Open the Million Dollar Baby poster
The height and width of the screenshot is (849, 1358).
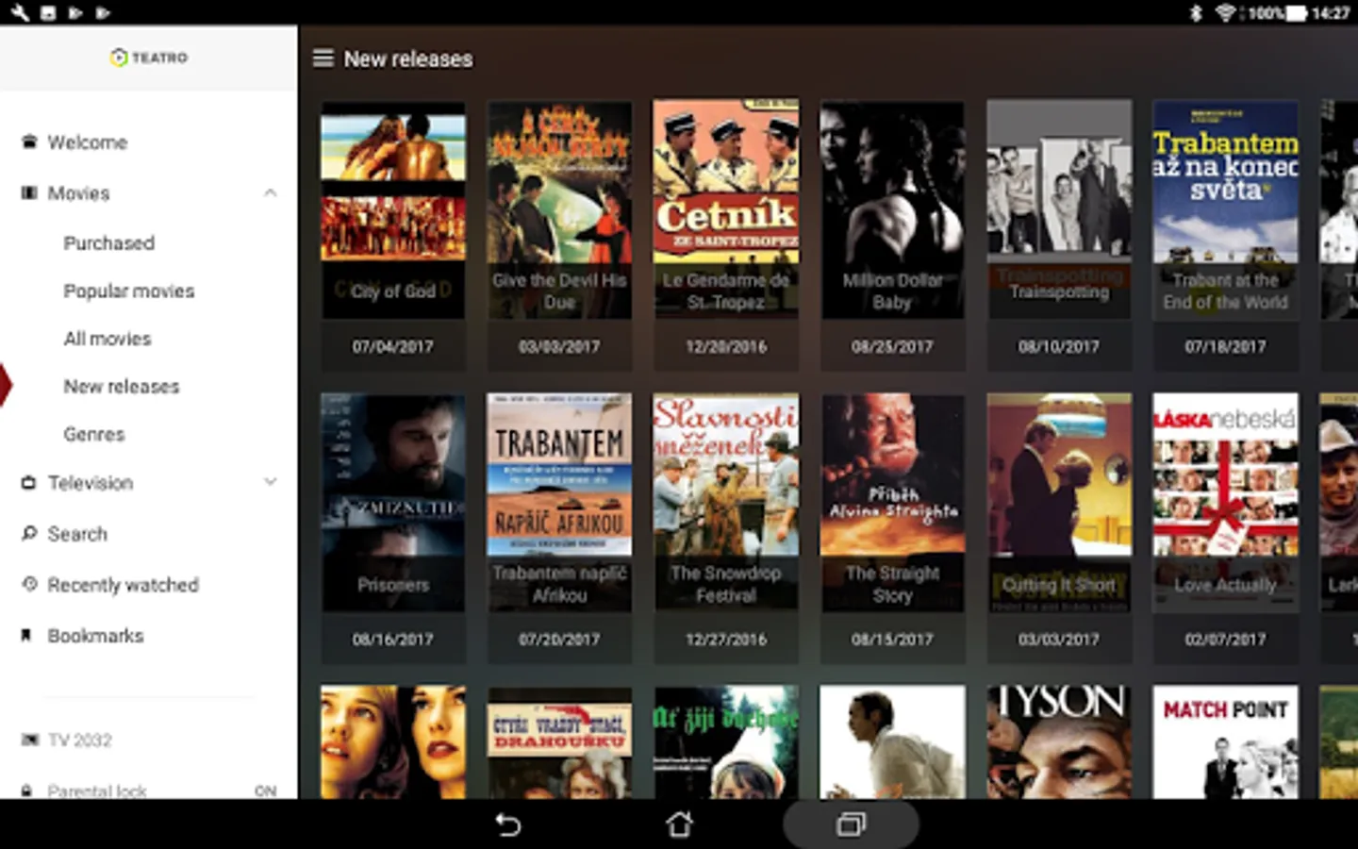[892, 209]
